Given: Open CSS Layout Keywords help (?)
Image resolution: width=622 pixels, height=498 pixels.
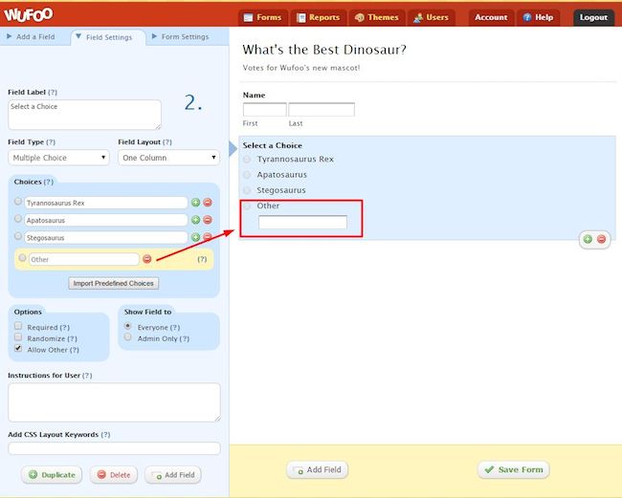Looking at the screenshot, I should pos(105,435).
